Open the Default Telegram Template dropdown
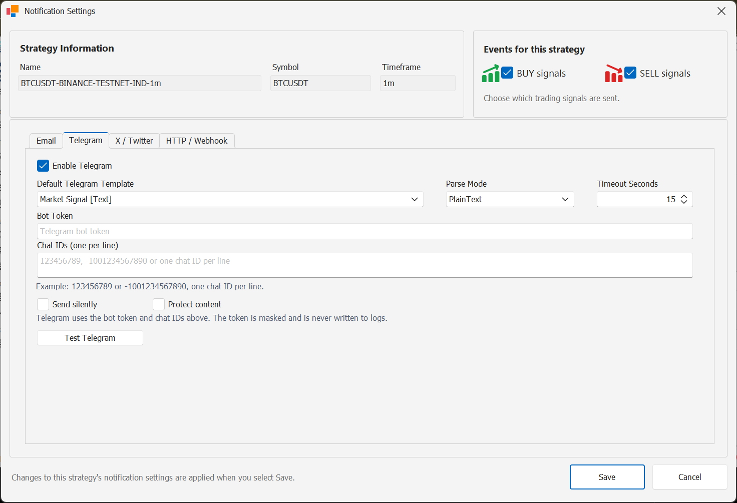The image size is (737, 503). (230, 199)
